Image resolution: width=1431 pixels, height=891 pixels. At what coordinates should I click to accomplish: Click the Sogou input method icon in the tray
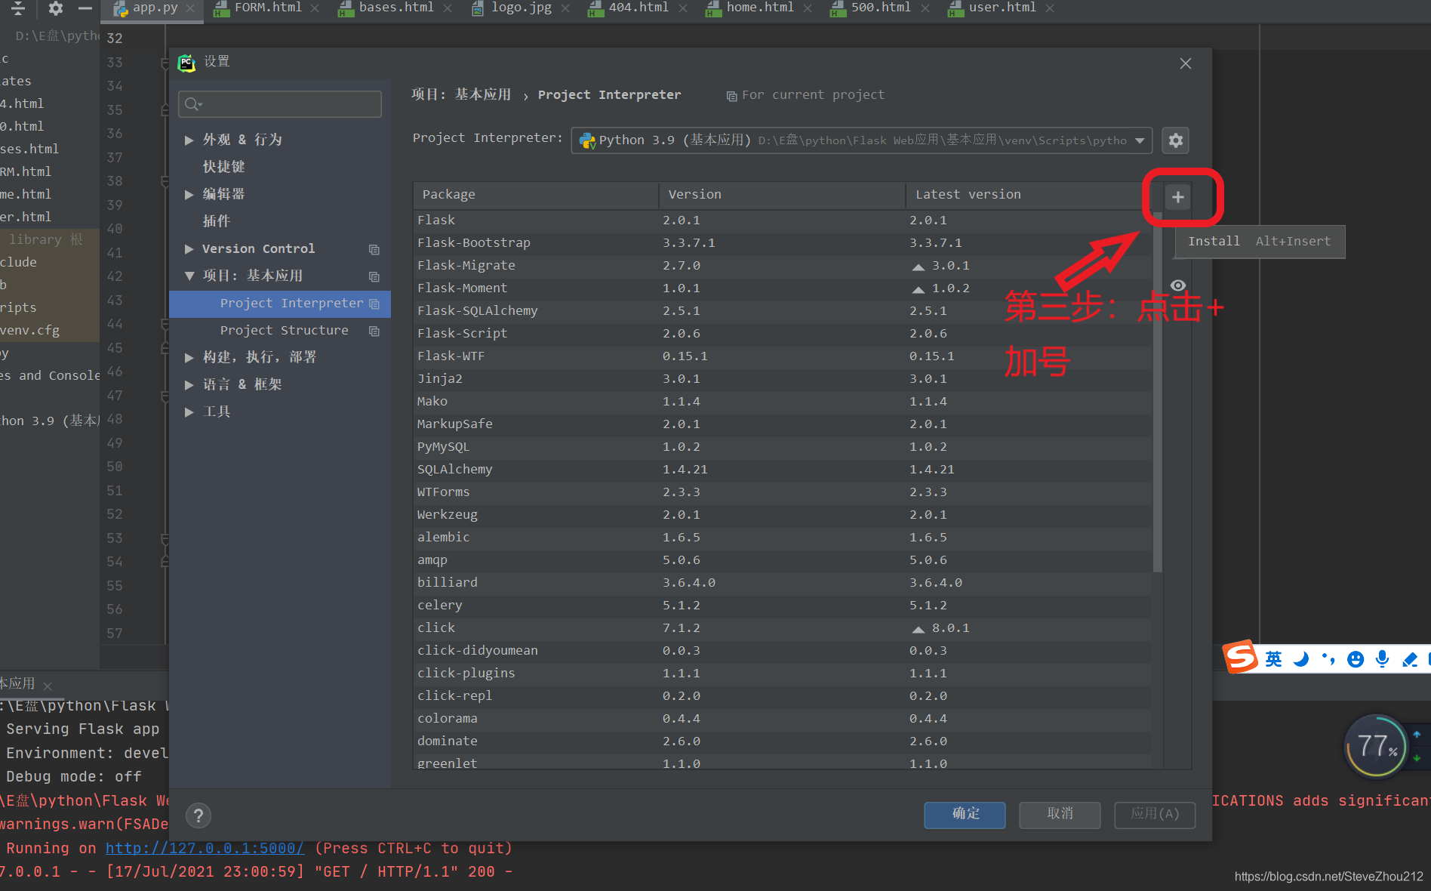[1239, 657]
